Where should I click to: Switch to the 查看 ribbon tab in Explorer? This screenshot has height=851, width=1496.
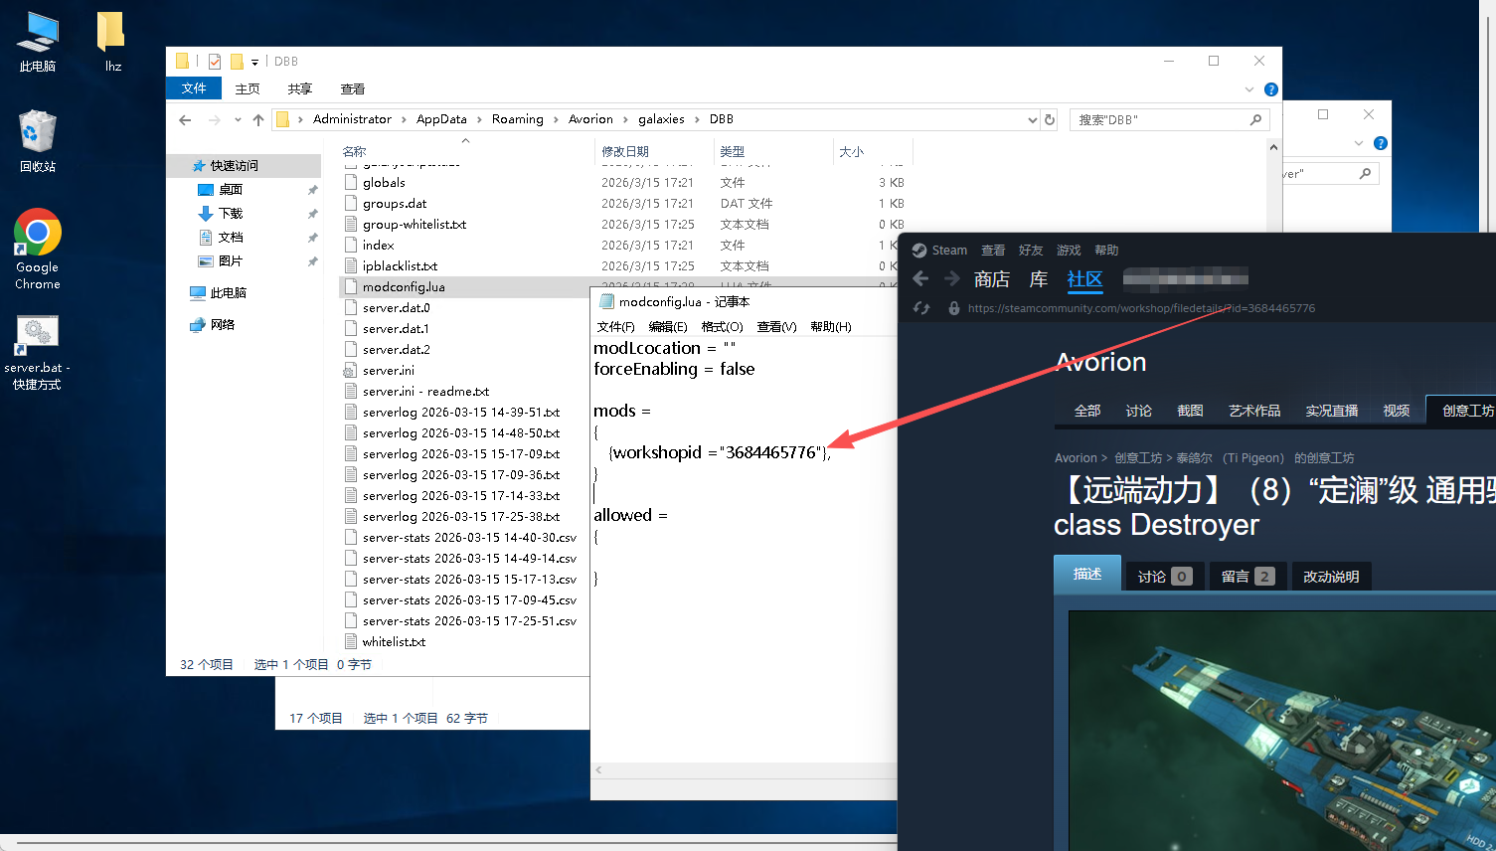[x=352, y=89]
